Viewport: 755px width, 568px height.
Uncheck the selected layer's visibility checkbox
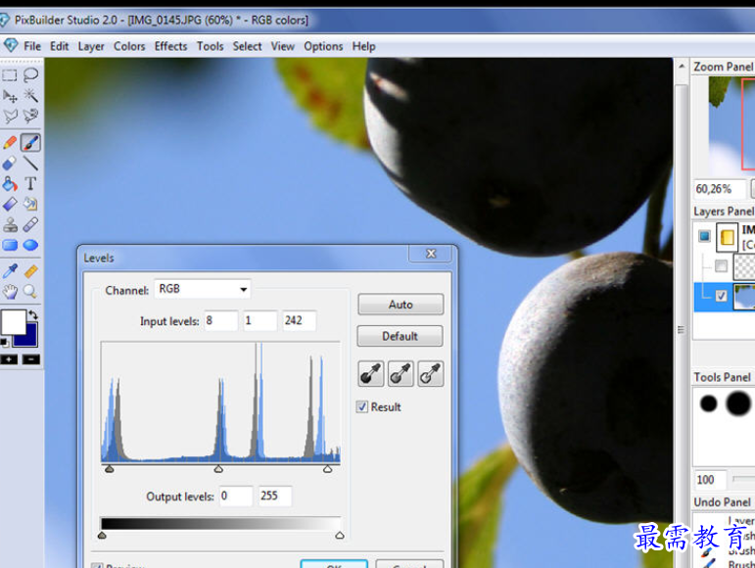tap(721, 296)
